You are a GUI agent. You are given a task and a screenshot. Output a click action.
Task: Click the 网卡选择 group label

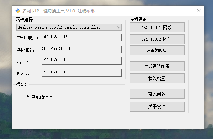tap(24, 20)
